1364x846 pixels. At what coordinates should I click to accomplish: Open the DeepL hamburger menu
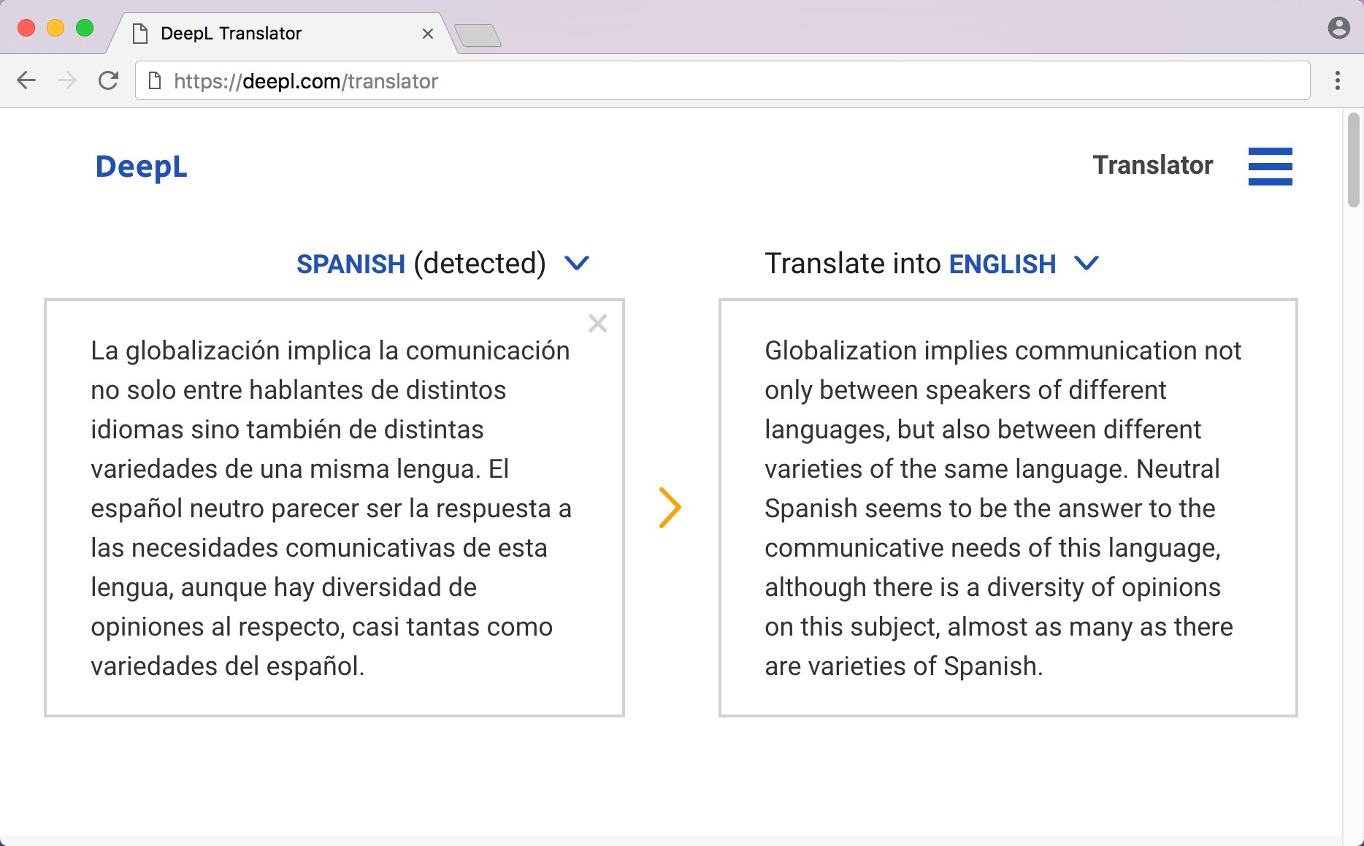[1271, 167]
